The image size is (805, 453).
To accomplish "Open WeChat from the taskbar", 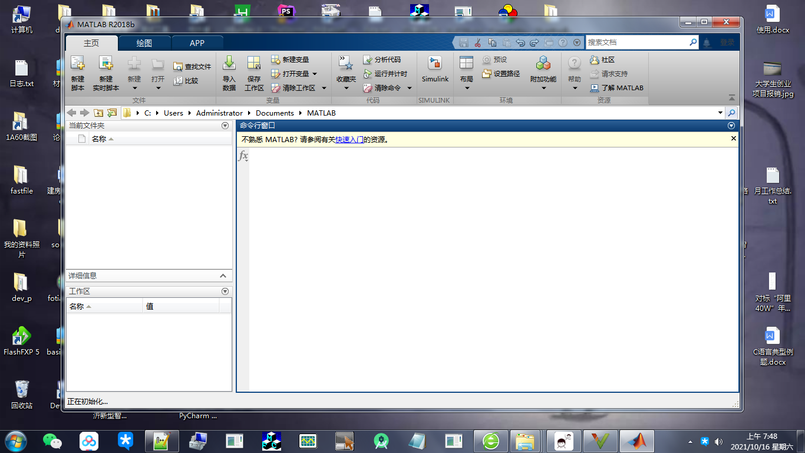I will click(x=52, y=441).
